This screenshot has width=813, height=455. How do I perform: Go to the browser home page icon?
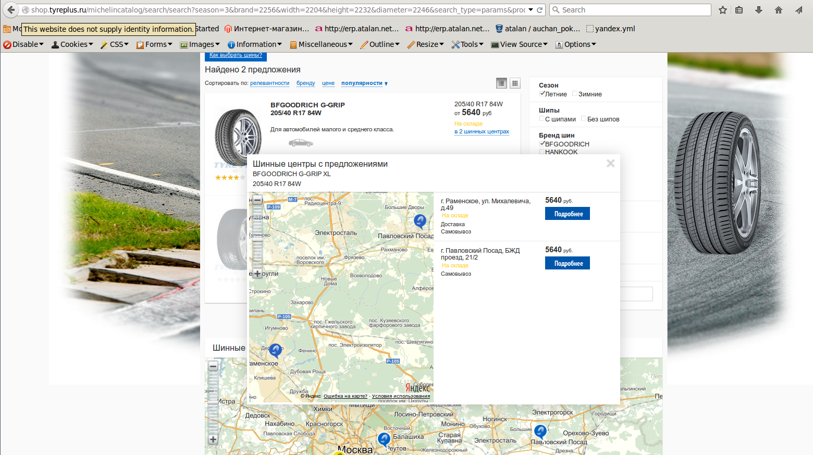(x=779, y=10)
